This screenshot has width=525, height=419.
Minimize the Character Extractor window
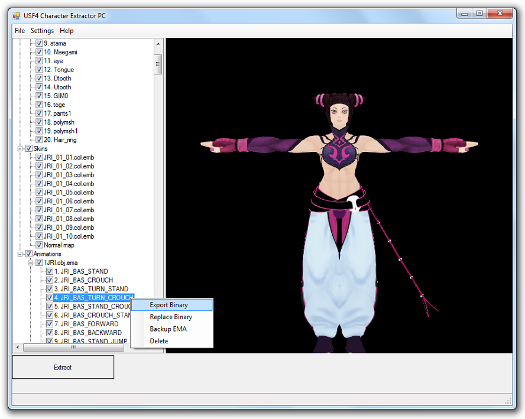point(464,14)
